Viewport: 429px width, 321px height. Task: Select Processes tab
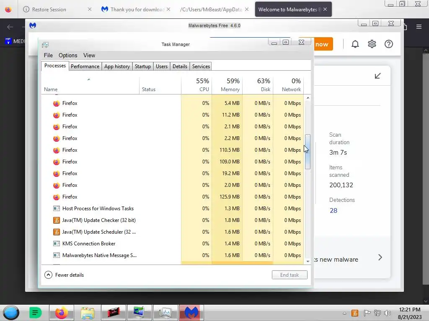tap(55, 66)
